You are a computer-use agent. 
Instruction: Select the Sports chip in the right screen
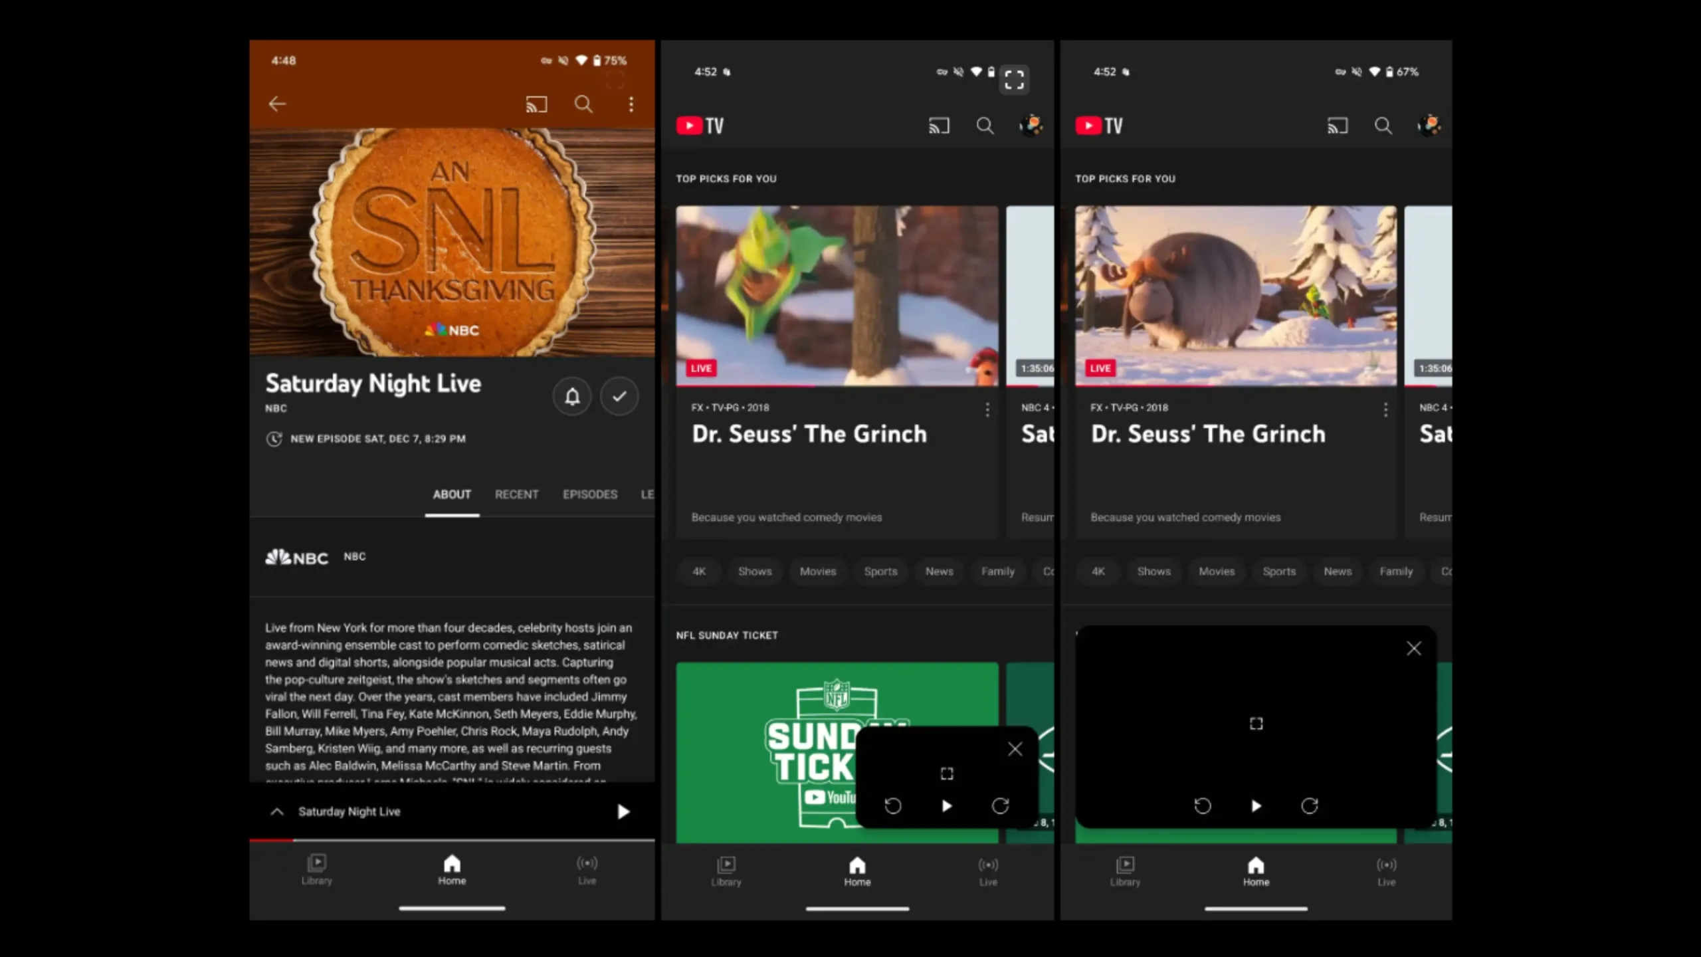click(1279, 572)
